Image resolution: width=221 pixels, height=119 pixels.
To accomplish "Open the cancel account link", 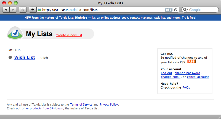I will 198,77.
